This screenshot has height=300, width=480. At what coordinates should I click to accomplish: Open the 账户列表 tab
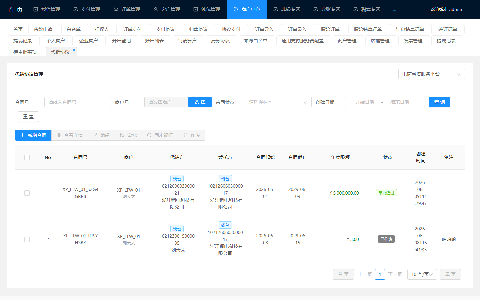coord(155,41)
